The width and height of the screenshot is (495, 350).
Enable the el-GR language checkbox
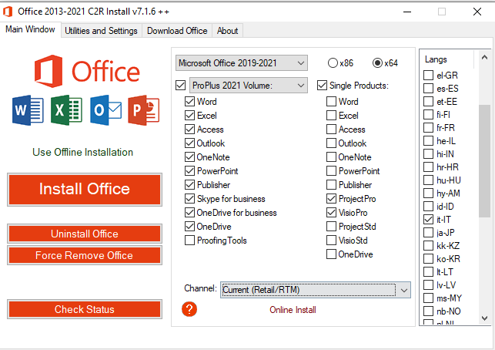pos(428,76)
